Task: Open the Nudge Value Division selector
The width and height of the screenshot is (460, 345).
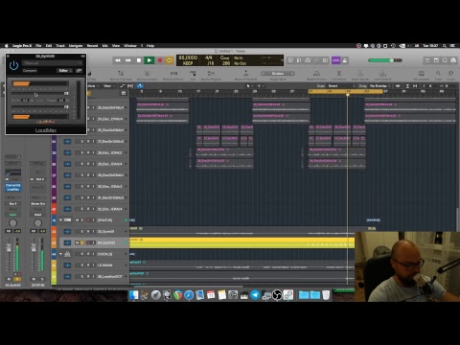Action: click(277, 74)
